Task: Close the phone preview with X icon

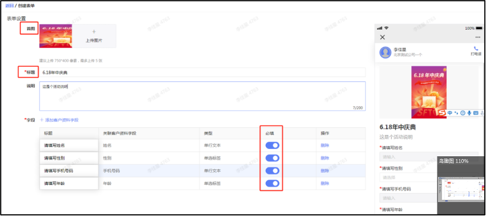Action: [x=383, y=37]
